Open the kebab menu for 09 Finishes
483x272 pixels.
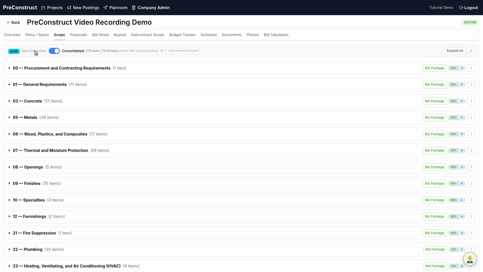tap(471, 183)
